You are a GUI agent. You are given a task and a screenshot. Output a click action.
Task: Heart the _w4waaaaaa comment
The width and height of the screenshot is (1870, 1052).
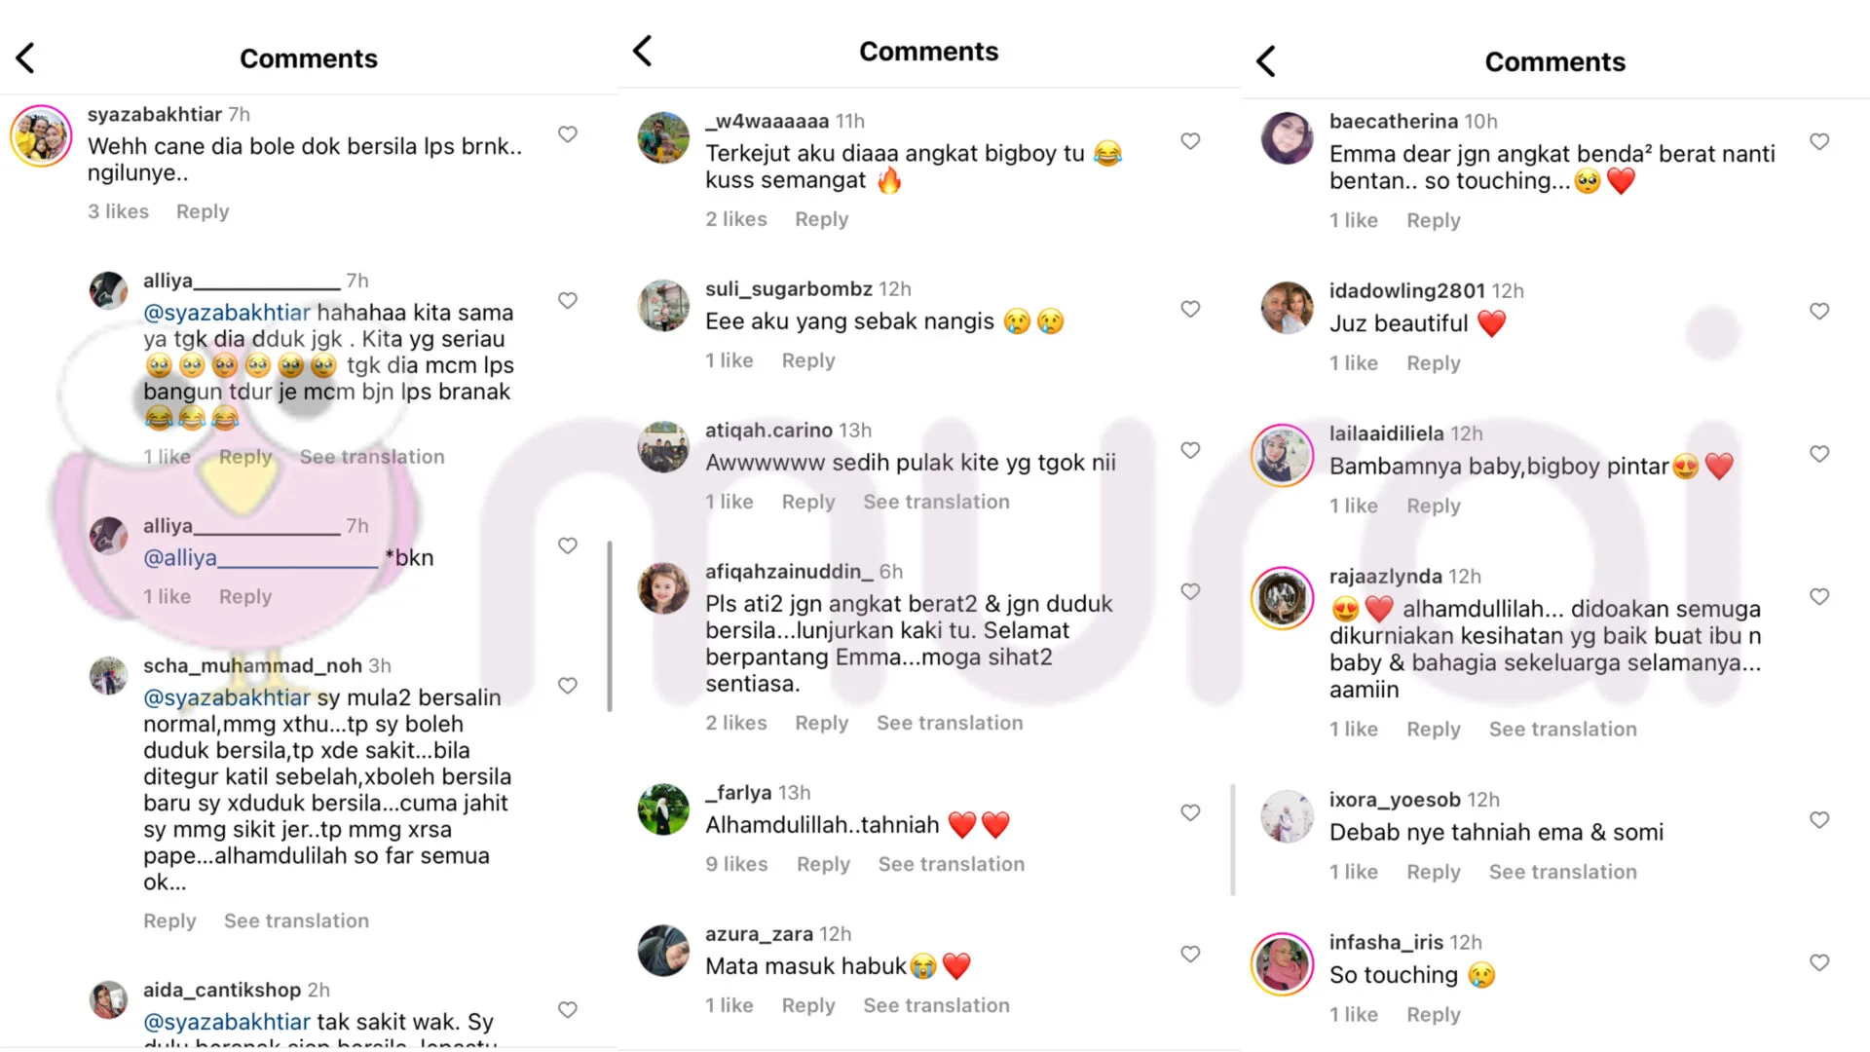[1190, 141]
